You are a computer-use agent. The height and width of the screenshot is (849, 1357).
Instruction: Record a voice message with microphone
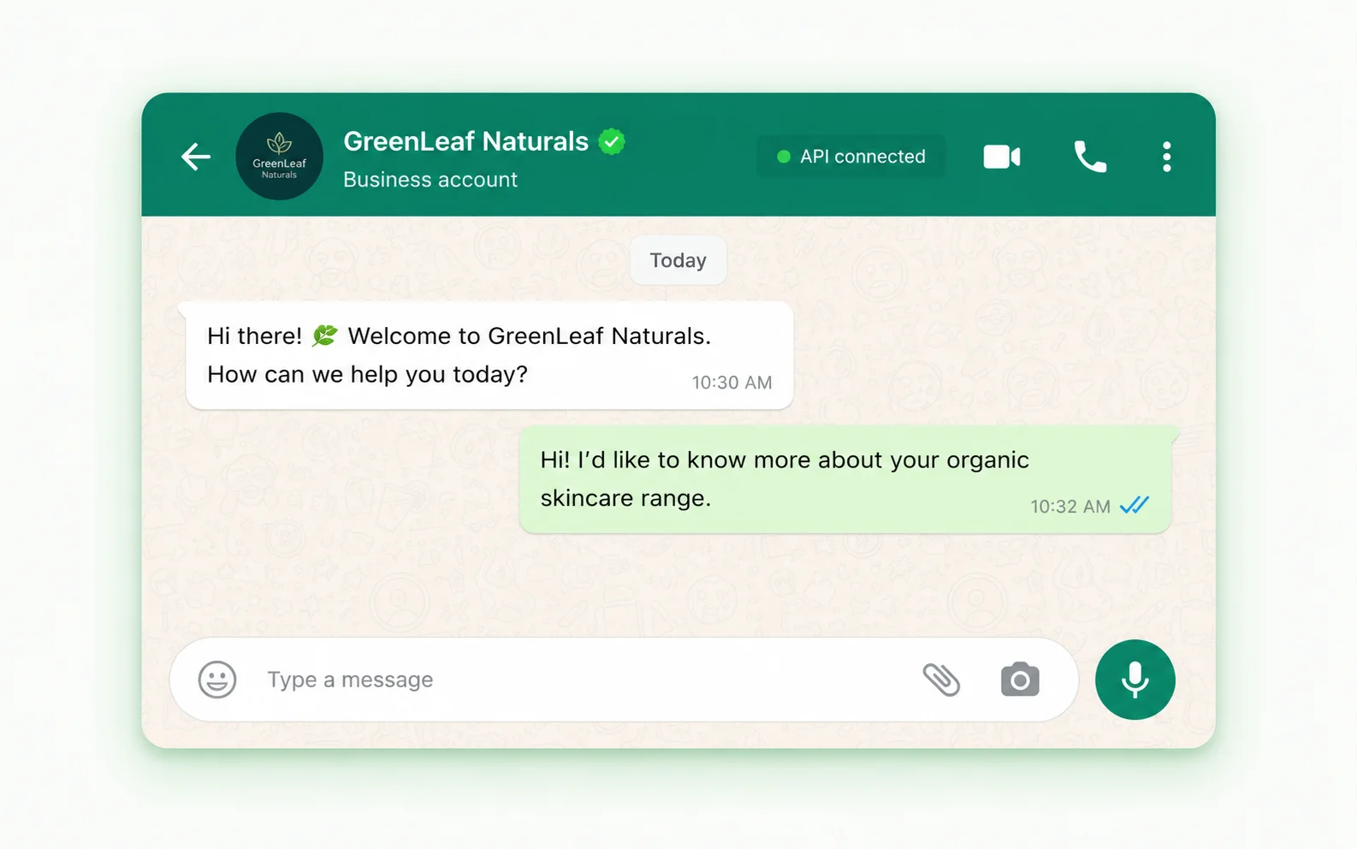[1135, 680]
